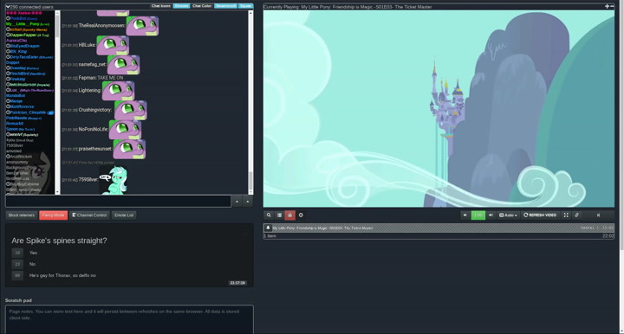Open the Emote List
Image resolution: width=624 pixels, height=334 pixels.
pos(124,215)
